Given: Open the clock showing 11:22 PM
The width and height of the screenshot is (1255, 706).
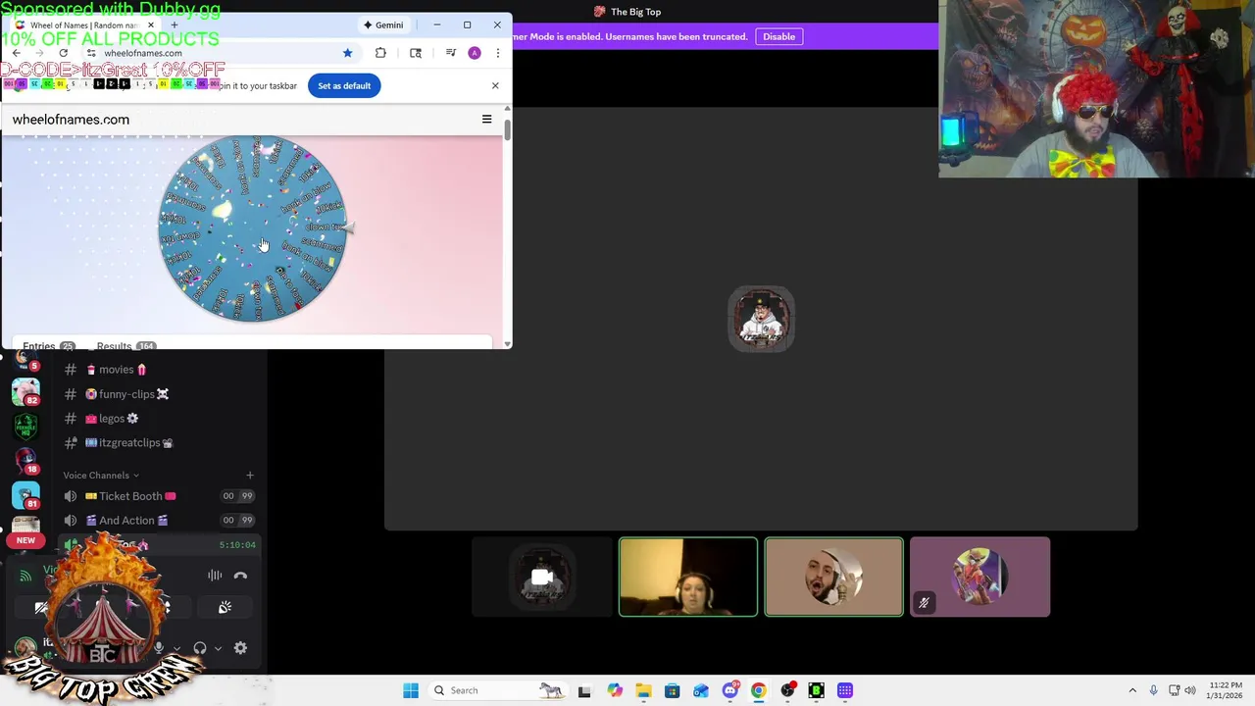Looking at the screenshot, I should [x=1226, y=690].
